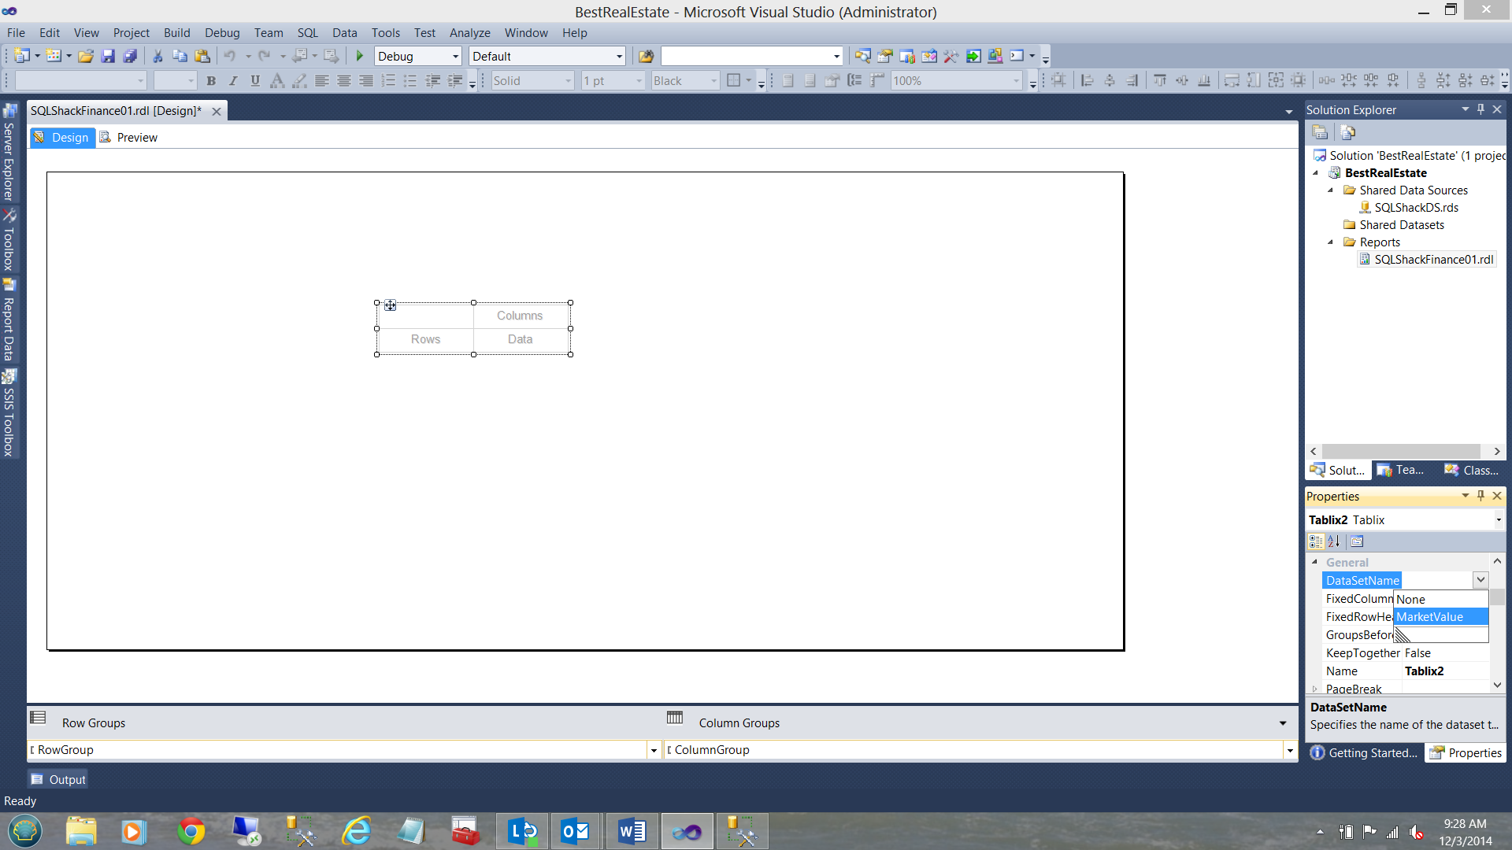Click the Alphabetical sort icon in Properties
Image resolution: width=1512 pixels, height=850 pixels.
tap(1334, 541)
